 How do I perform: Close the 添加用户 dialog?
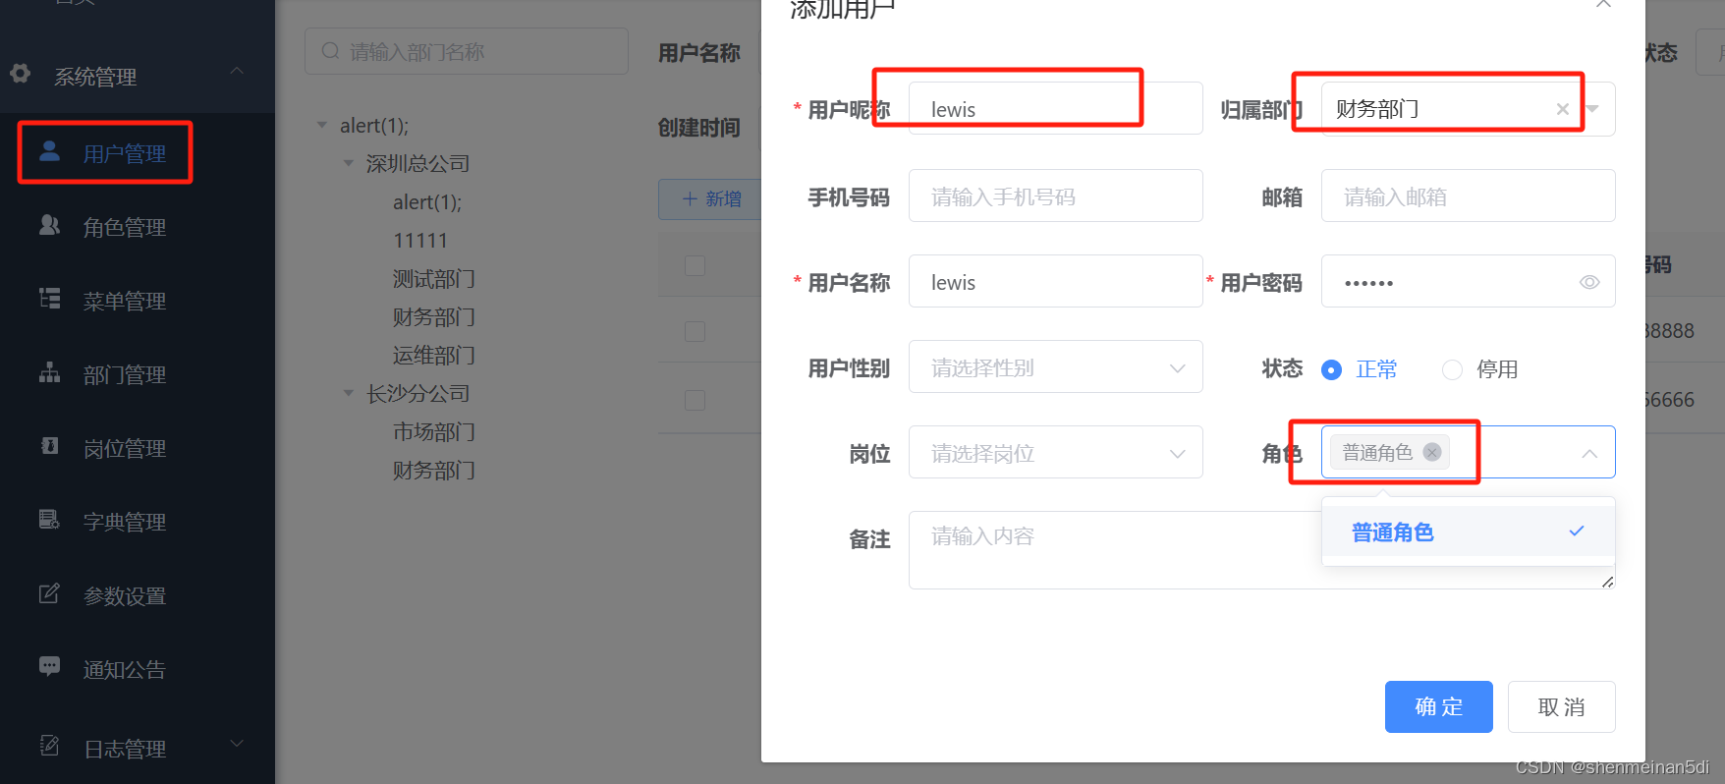(1603, 4)
